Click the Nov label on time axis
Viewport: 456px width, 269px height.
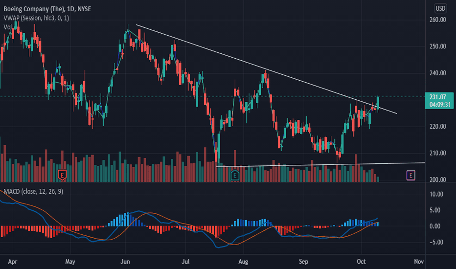point(419,262)
